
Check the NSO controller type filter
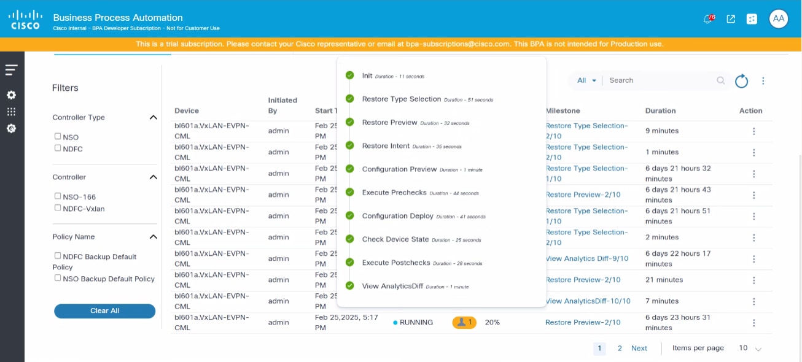point(58,137)
